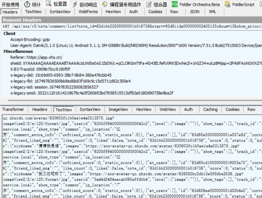The width and height of the screenshot is (262, 198).
Task: Select the x-legacy-smid header row
Action: (92, 93)
